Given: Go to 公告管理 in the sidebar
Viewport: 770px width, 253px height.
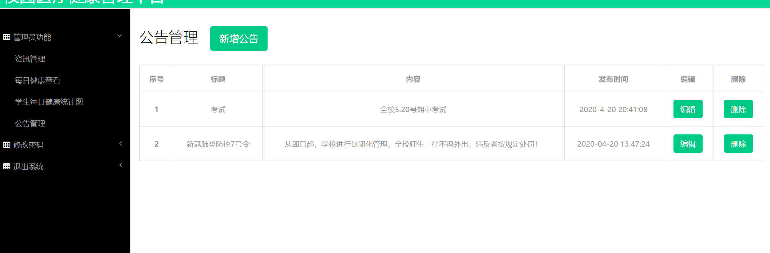Looking at the screenshot, I should [30, 124].
